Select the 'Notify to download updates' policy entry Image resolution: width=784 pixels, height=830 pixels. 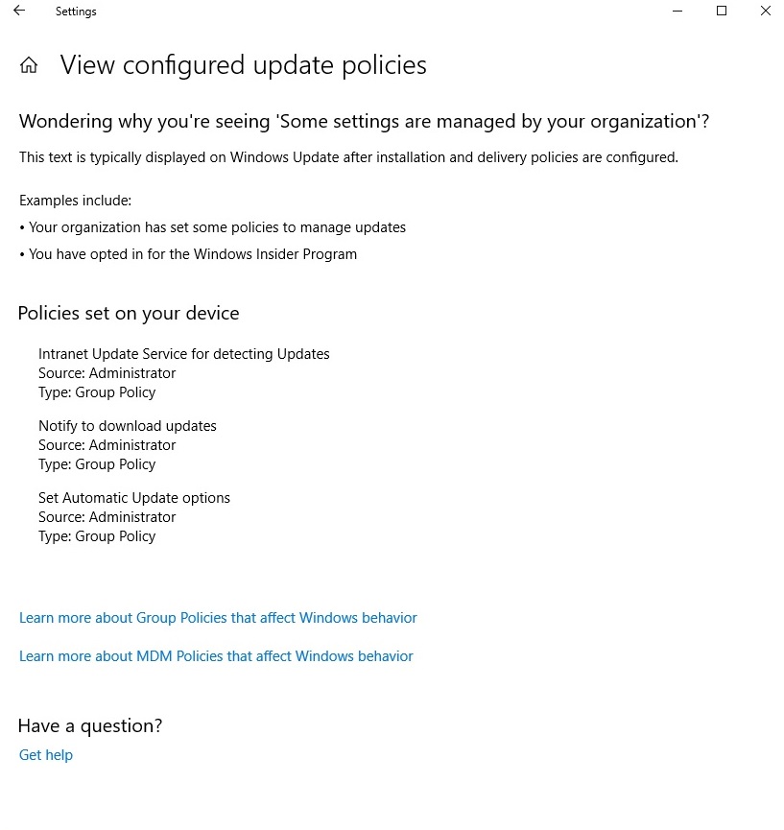coord(127,426)
